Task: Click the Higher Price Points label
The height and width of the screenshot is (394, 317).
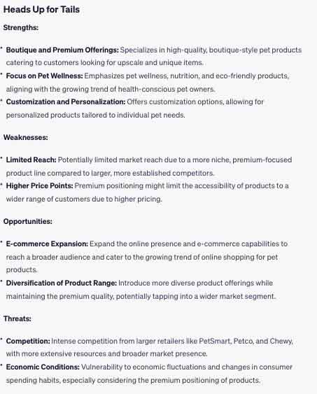Action: coord(39,185)
